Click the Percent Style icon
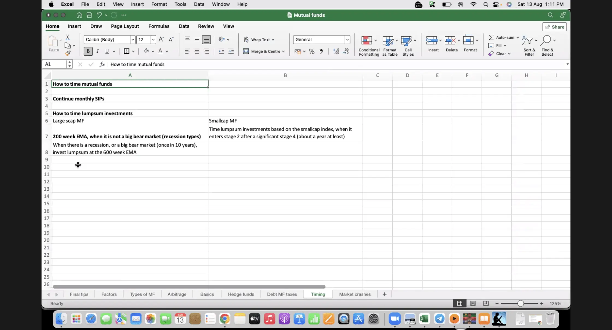612x330 pixels. (x=311, y=52)
